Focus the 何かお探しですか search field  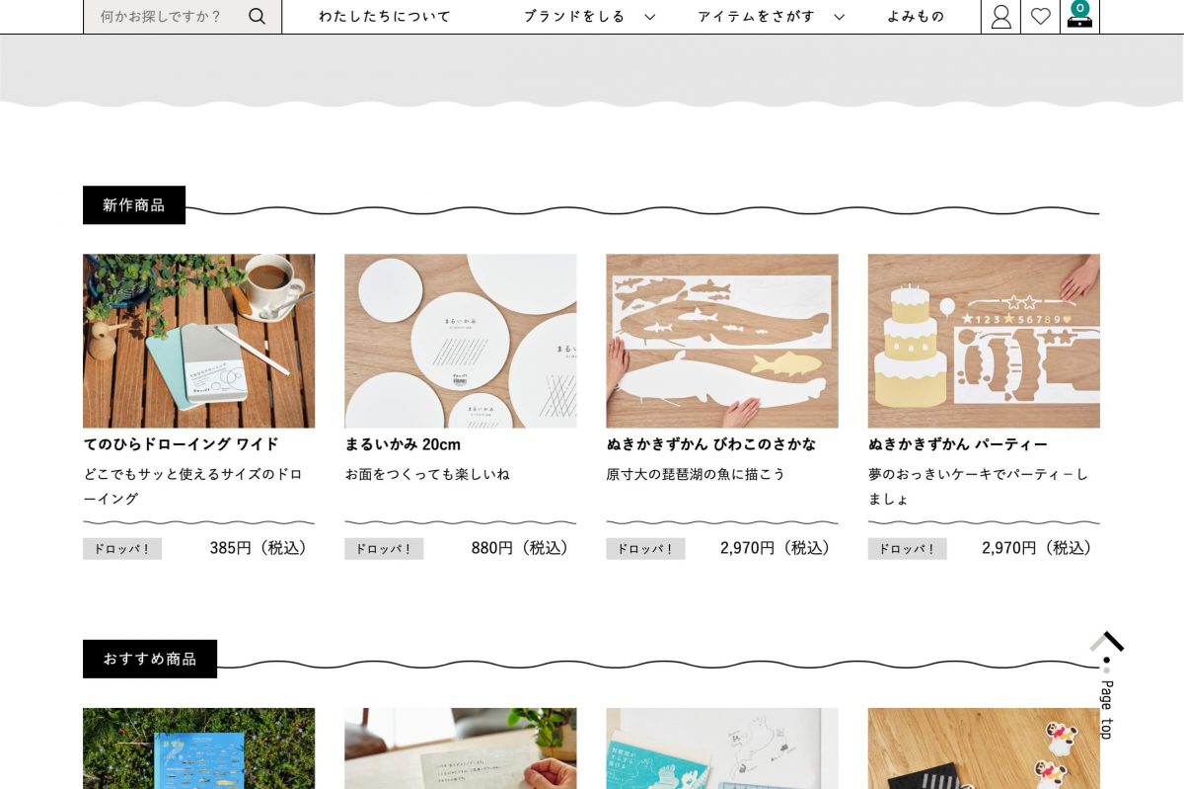coord(183,16)
